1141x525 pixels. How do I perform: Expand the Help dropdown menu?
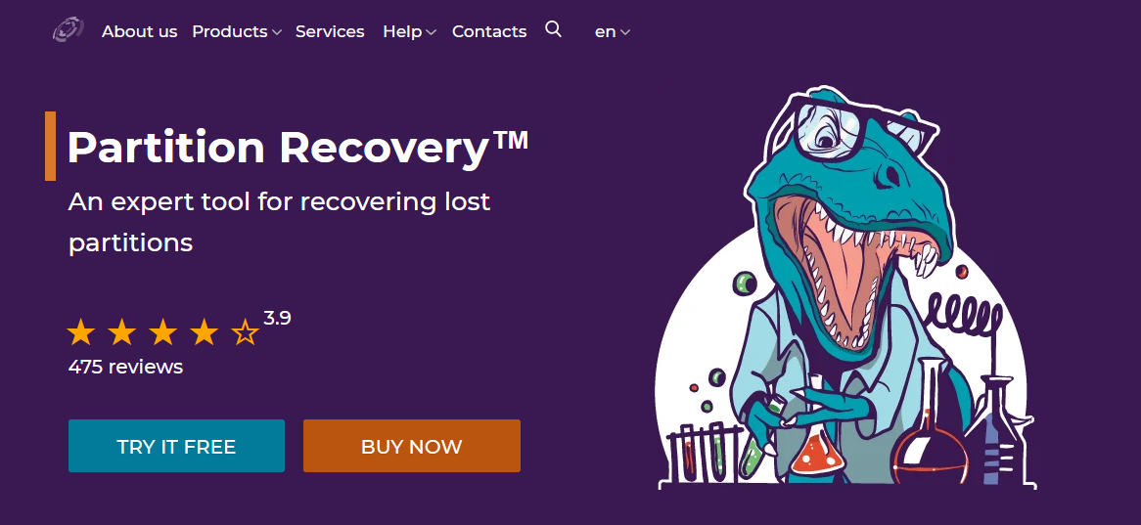click(409, 31)
